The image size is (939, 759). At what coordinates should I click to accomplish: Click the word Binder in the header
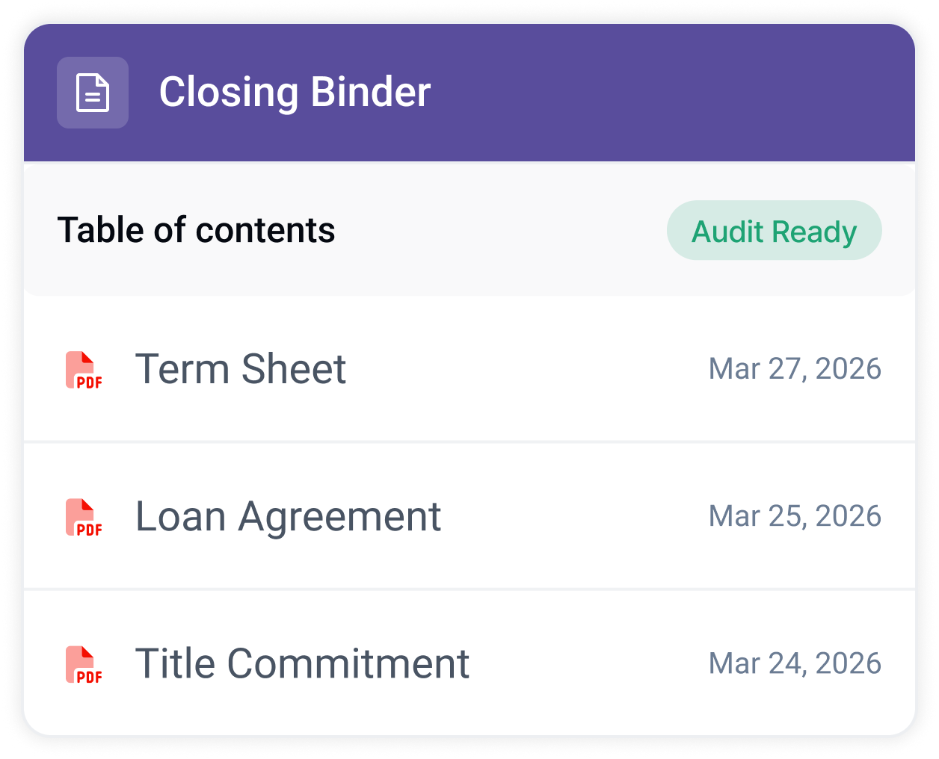(370, 92)
